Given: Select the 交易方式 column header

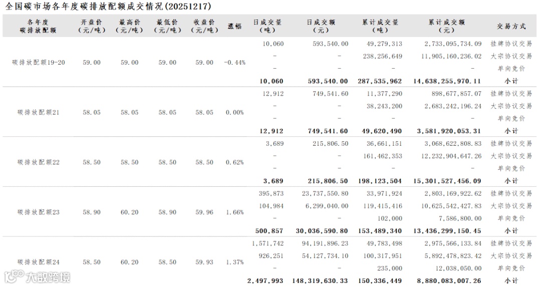Looking at the screenshot, I should 511,26.
